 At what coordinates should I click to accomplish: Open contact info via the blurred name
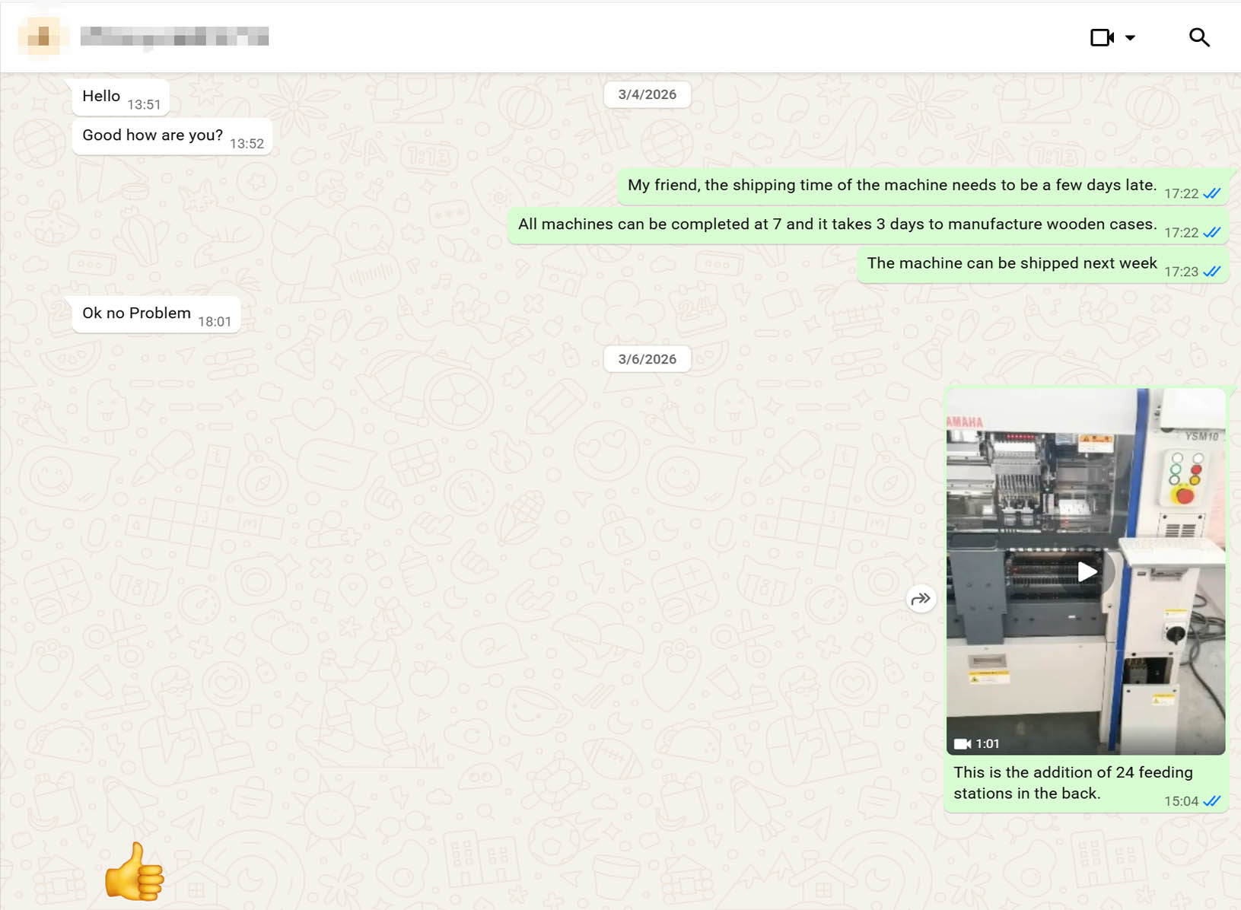pos(174,37)
